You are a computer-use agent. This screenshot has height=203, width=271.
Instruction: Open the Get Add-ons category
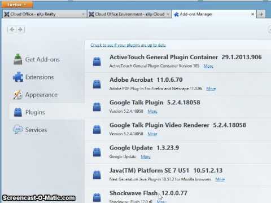point(47,59)
